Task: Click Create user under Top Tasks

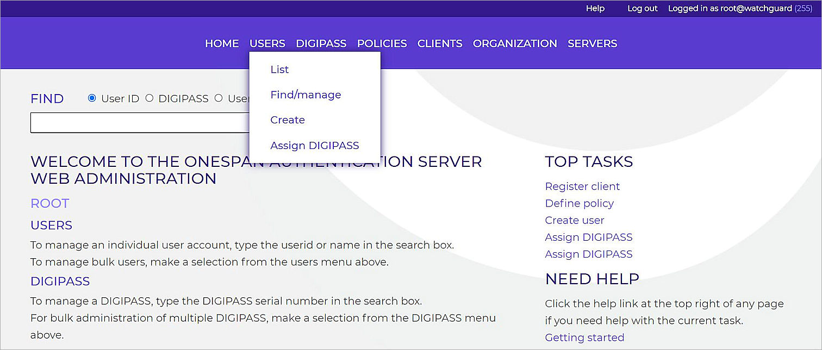Action: 575,220
